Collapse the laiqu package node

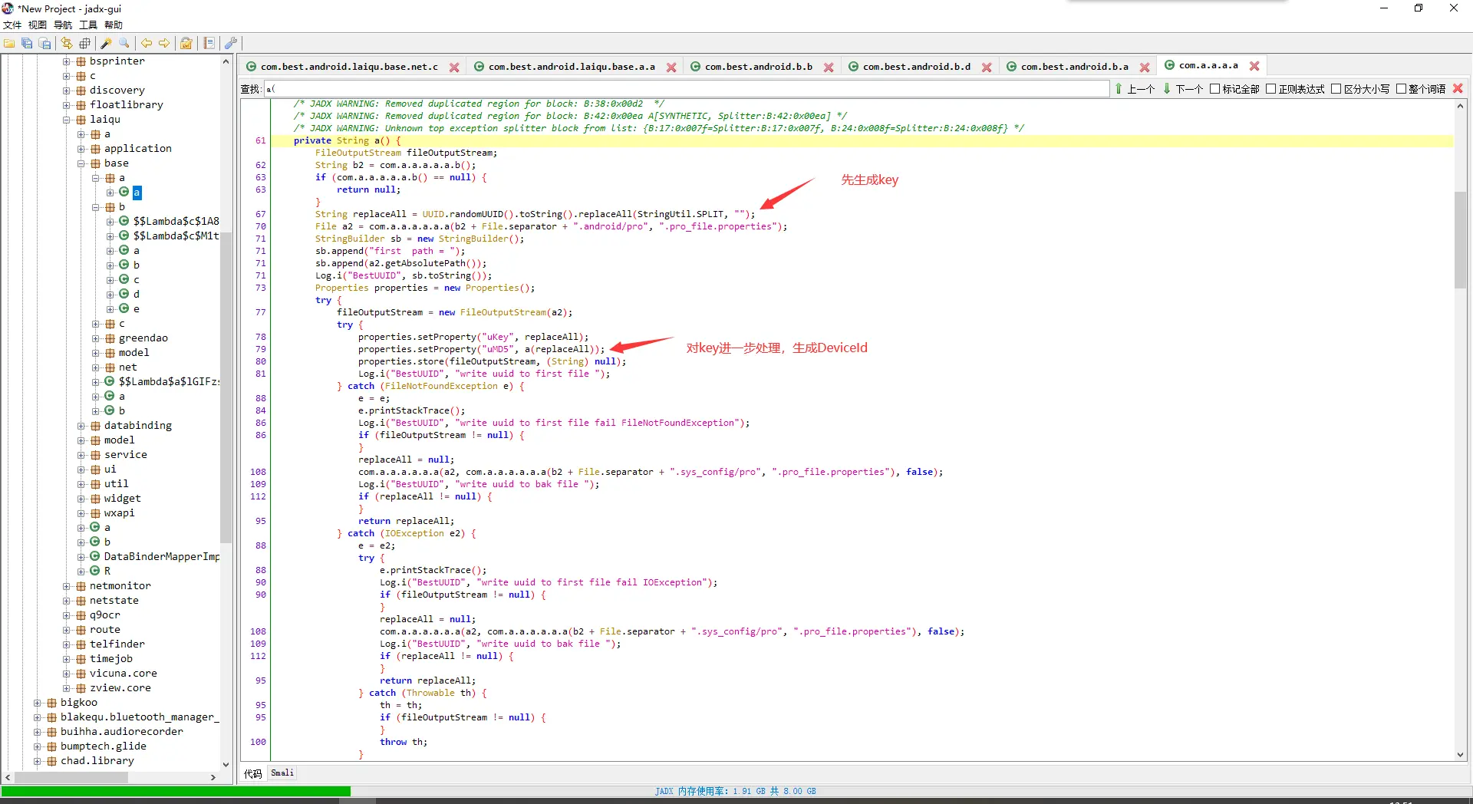point(67,120)
